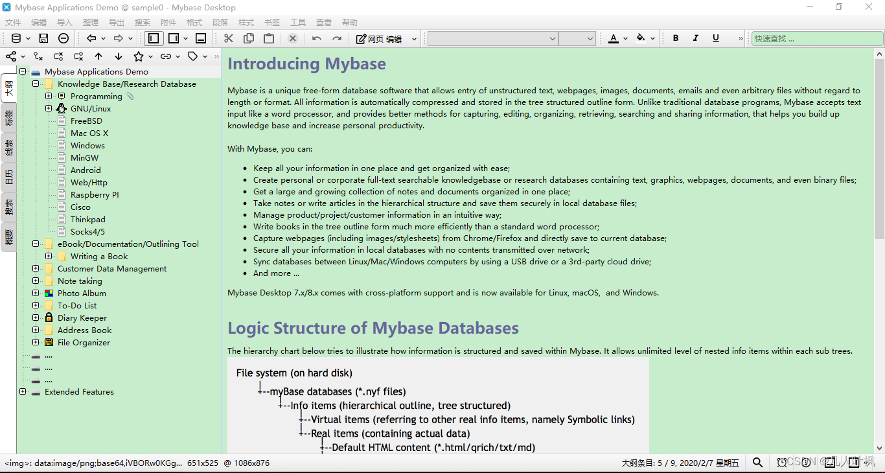
Task: Select the File Organizer tree item
Action: [84, 342]
